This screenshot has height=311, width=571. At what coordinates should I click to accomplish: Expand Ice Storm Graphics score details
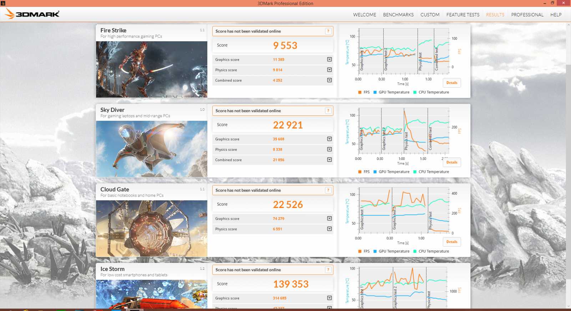329,298
